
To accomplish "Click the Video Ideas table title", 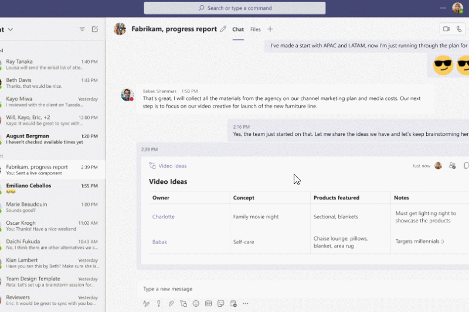I will [x=168, y=181].
